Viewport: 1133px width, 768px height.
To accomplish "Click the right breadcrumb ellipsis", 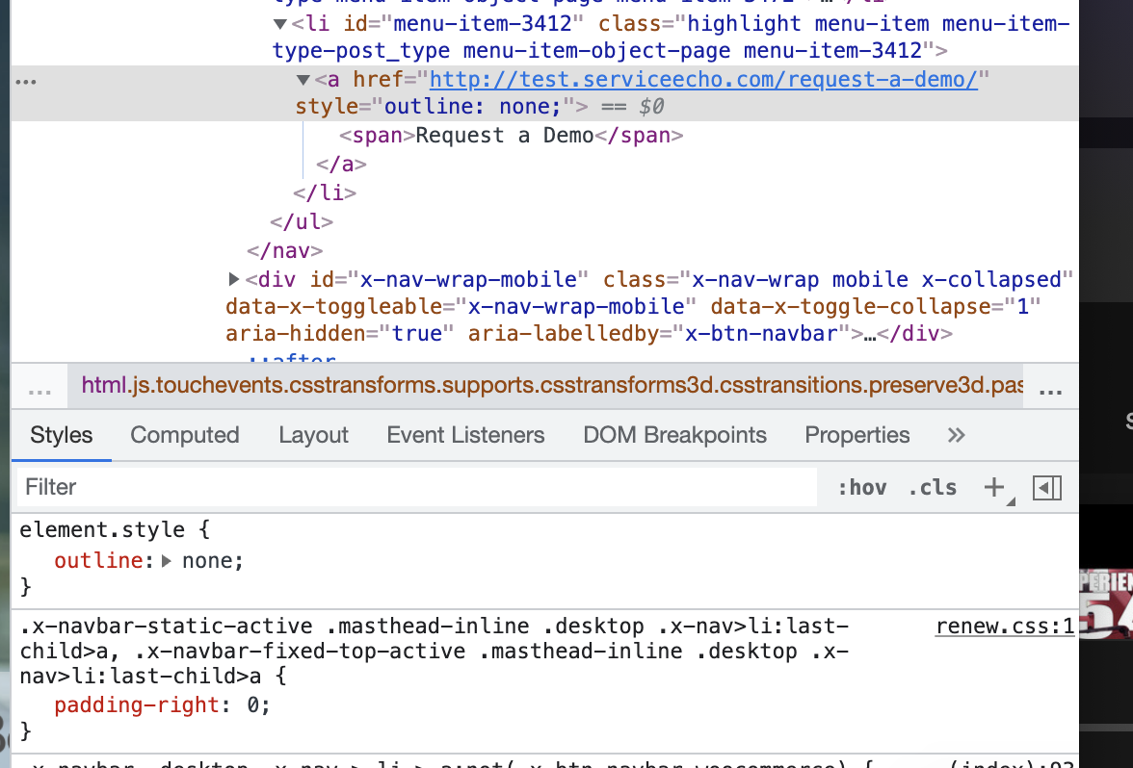I will tap(1051, 390).
